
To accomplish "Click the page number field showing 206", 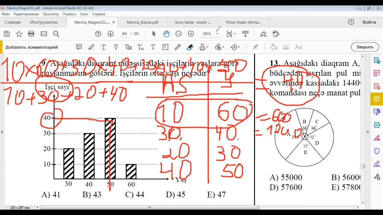I will pyautogui.click(x=124, y=34).
